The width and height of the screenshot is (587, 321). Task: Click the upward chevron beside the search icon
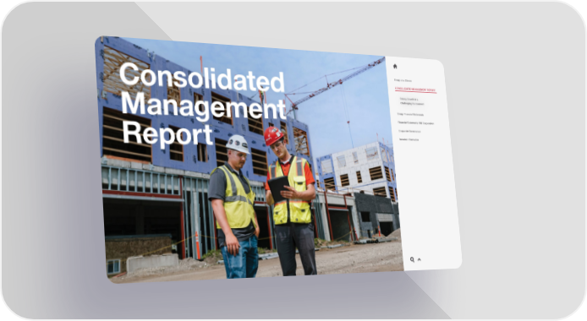[x=420, y=259]
